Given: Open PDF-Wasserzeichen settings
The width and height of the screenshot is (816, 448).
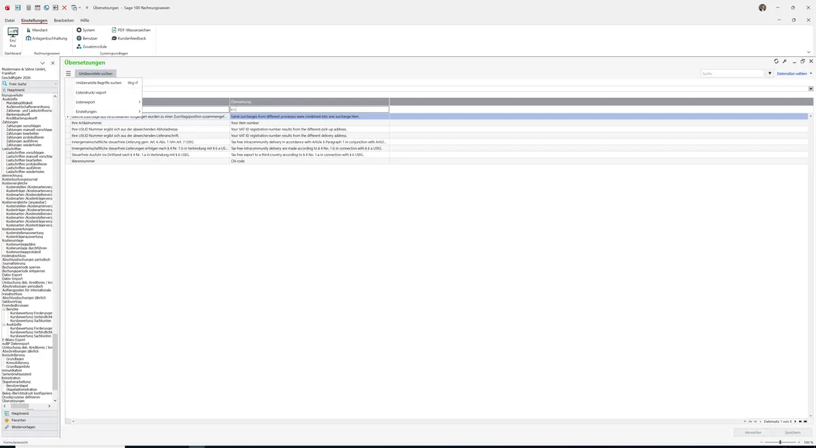Looking at the screenshot, I should [x=131, y=31].
